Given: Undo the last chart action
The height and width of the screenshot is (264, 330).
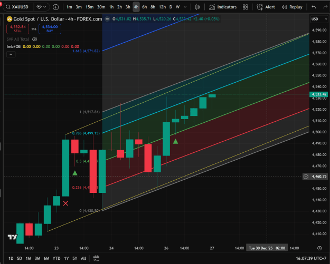Looking at the screenshot, I should point(314,7).
